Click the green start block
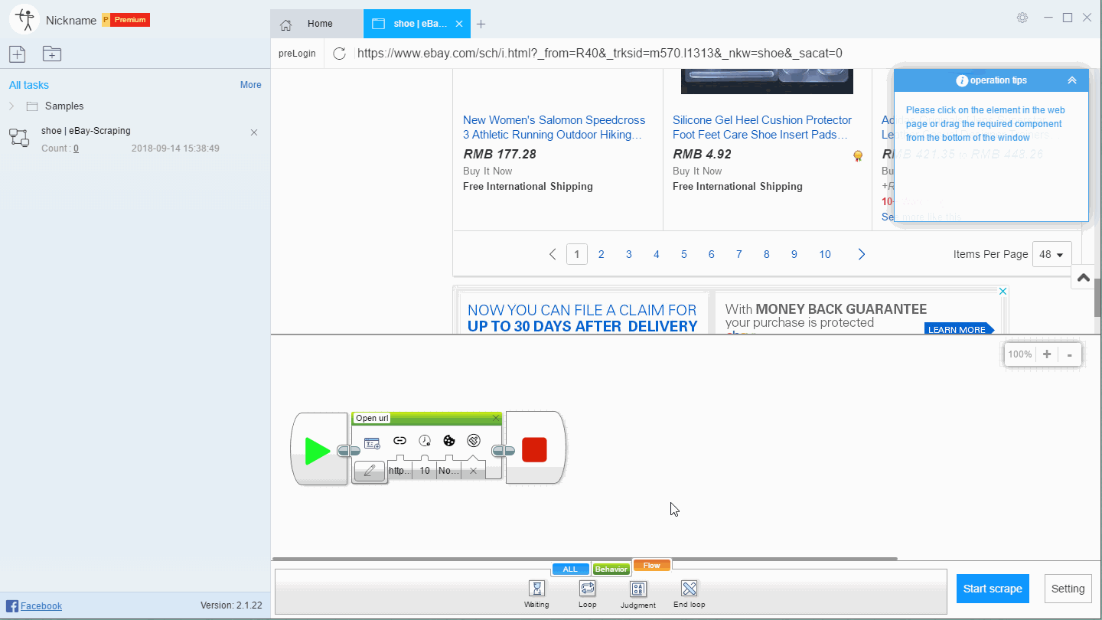 click(x=318, y=450)
